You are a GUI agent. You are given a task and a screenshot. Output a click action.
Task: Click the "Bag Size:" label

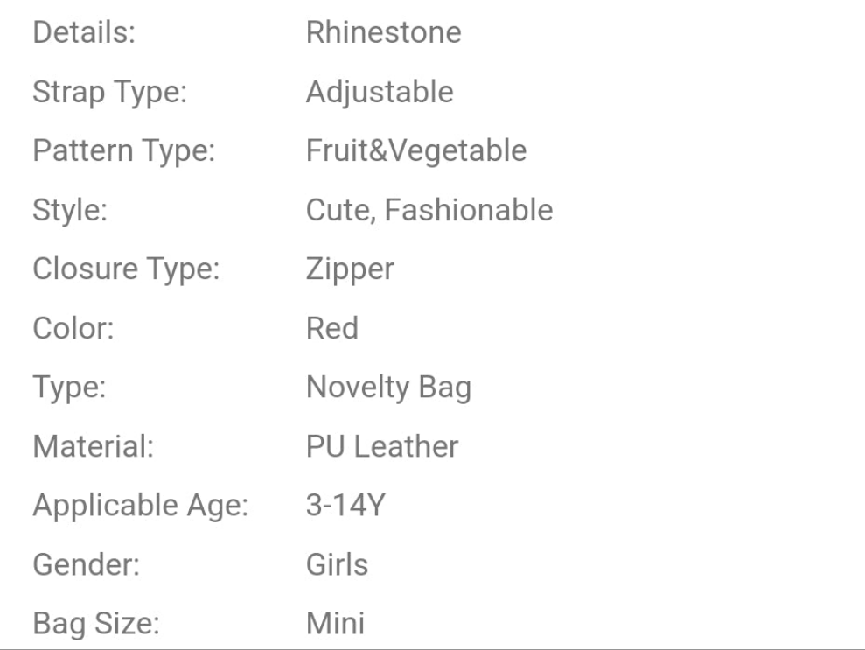[96, 625]
